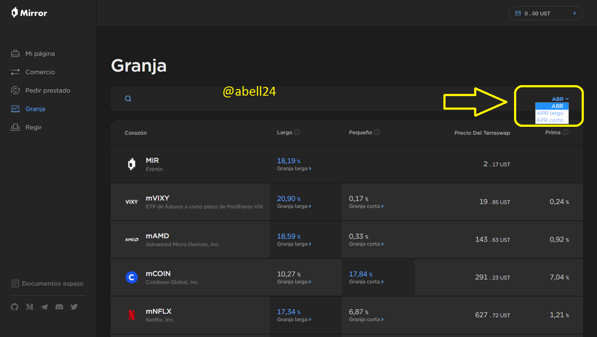Click the mCOIN asset name
This screenshot has width=597, height=337.
click(x=158, y=274)
